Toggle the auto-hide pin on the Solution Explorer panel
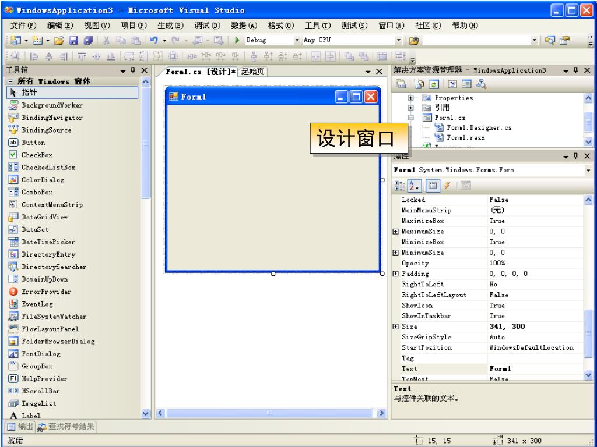This screenshot has width=597, height=447. [x=575, y=70]
